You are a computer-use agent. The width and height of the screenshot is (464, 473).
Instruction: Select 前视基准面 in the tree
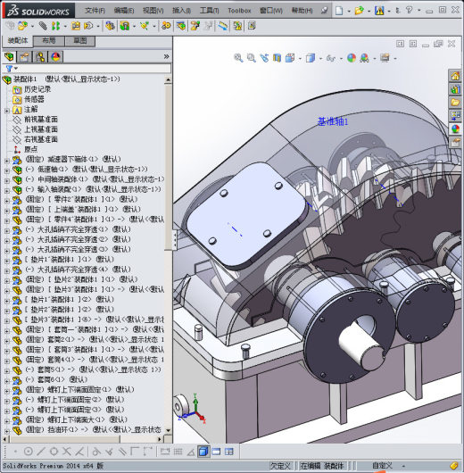click(41, 120)
